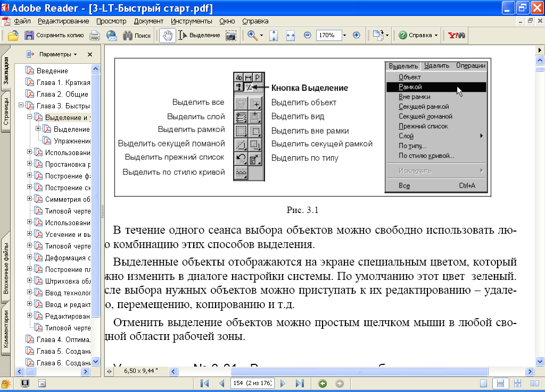
Task: Close the bookmarks panel with X
Action: pyautogui.click(x=89, y=55)
